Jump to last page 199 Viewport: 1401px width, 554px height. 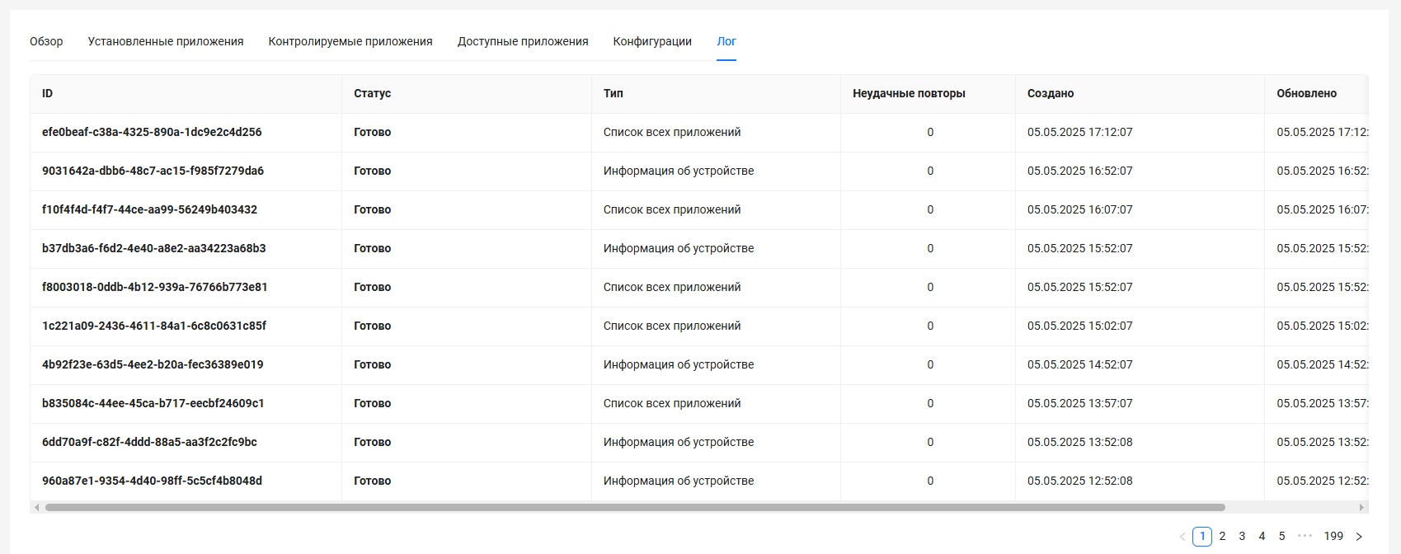point(1333,537)
